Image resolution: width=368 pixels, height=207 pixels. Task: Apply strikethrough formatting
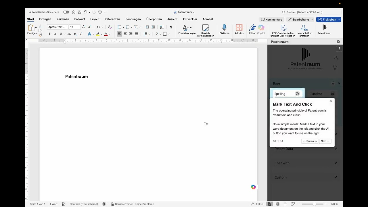(x=69, y=34)
